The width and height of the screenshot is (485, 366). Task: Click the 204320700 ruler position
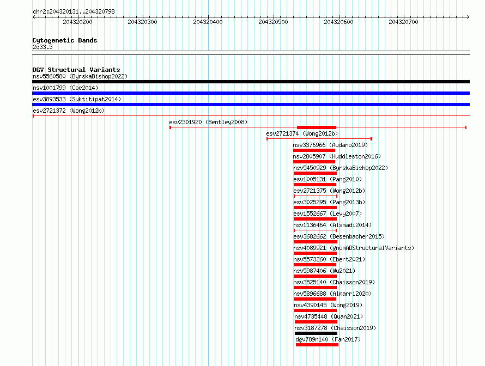403,22
